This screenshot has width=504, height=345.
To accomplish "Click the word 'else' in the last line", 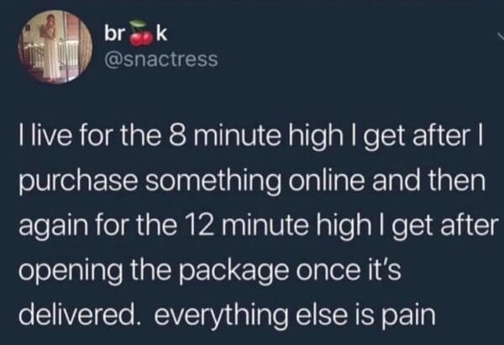I will pos(322,313).
